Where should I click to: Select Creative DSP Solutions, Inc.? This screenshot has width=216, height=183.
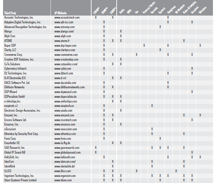[x=19, y=59]
